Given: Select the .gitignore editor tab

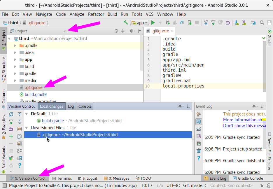Looking at the screenshot, I should coord(160,31).
